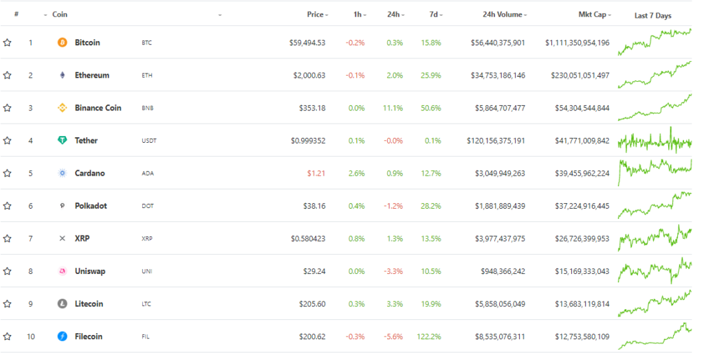The height and width of the screenshot is (355, 704).
Task: Favorite Bitcoin with its star
Action: pyautogui.click(x=7, y=43)
